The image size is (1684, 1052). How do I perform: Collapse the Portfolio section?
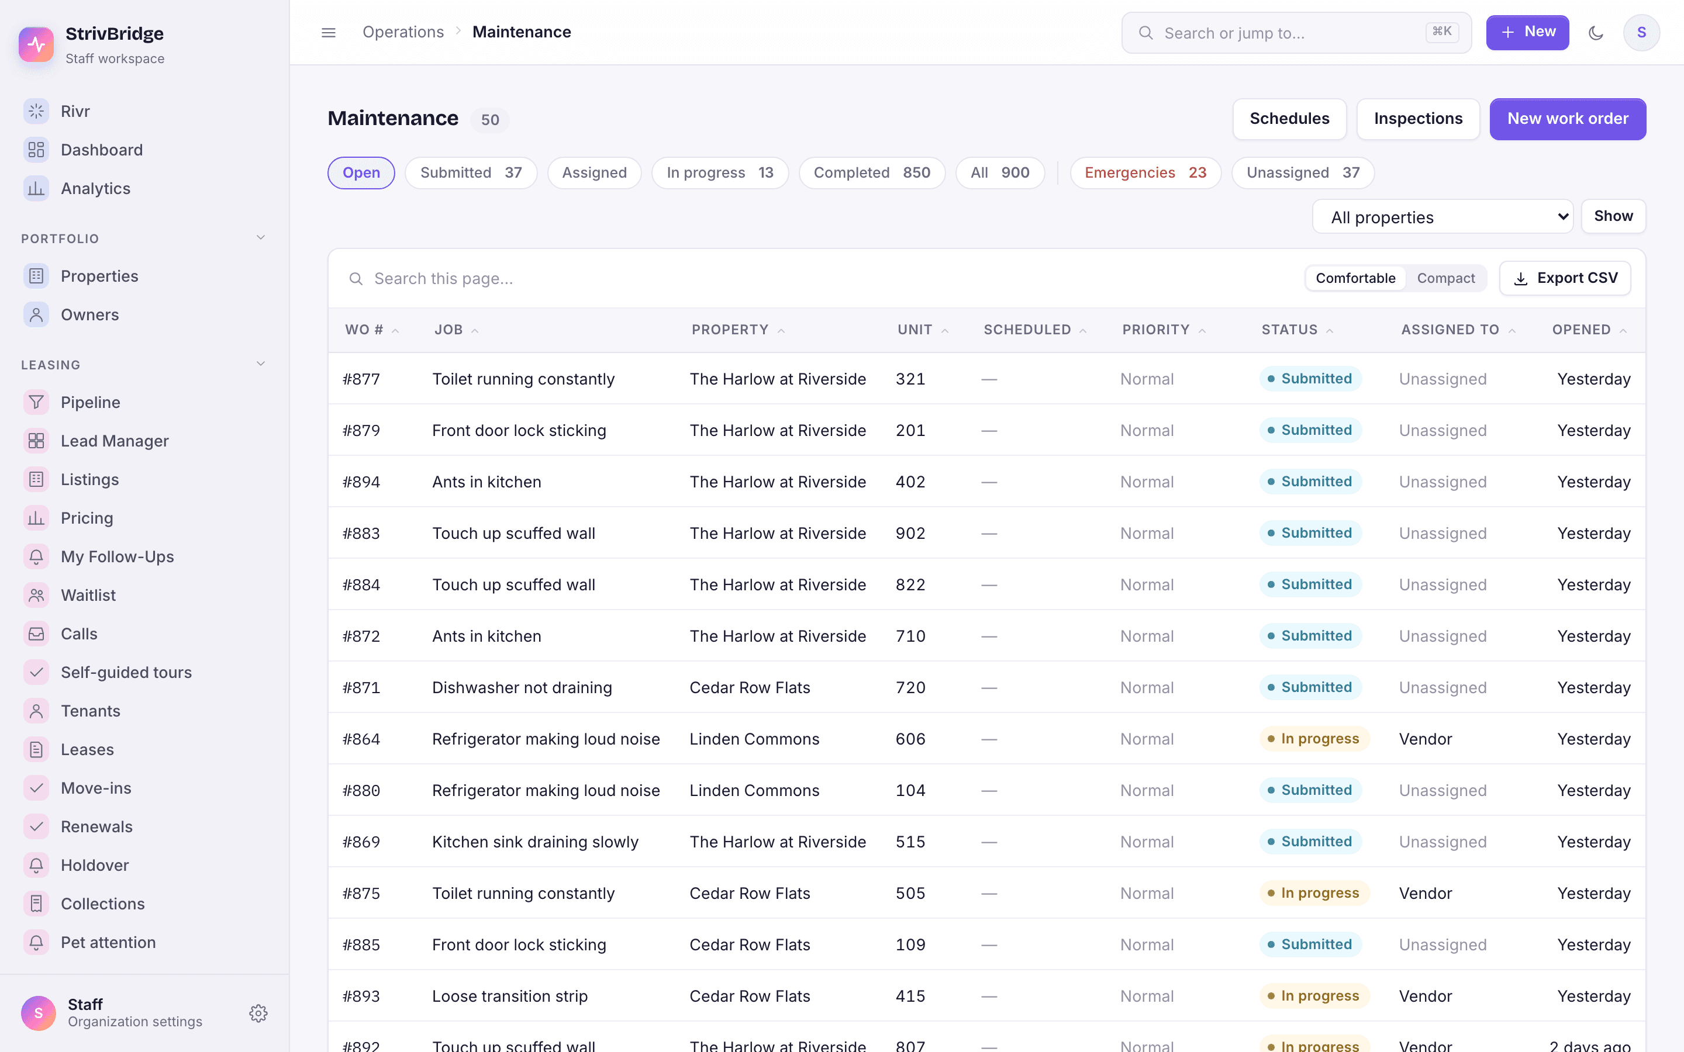pos(260,238)
